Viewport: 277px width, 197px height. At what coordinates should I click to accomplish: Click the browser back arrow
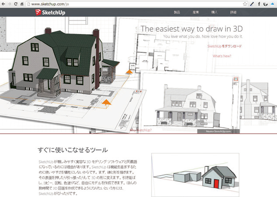3,4
